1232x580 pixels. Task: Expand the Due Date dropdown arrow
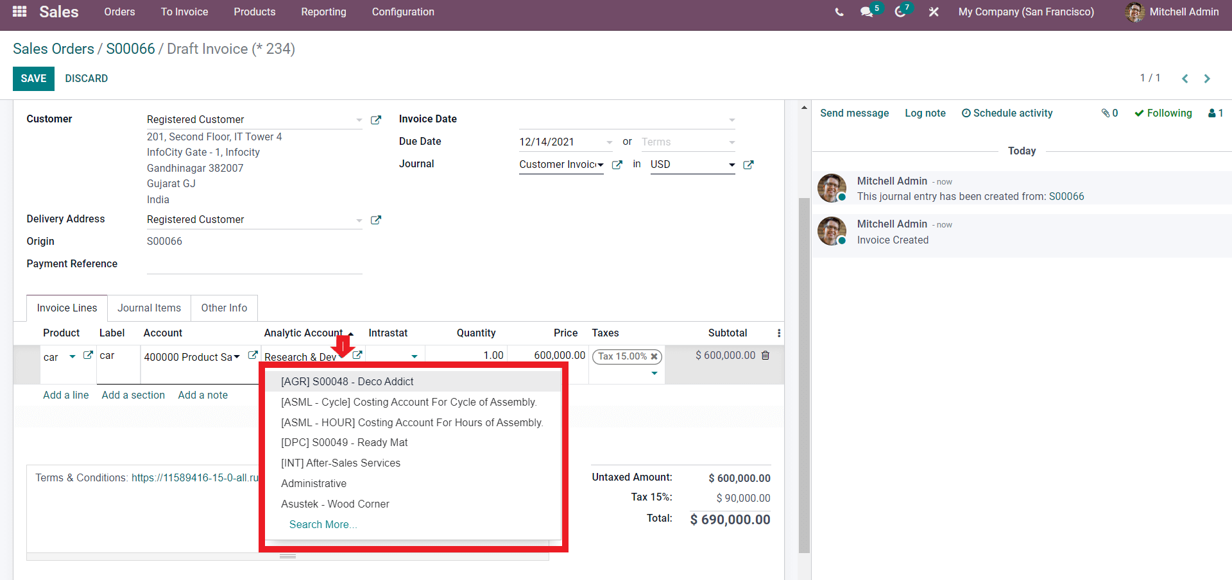[x=609, y=142]
